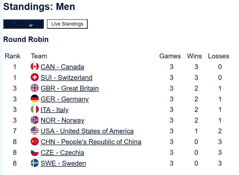Click the Czechia flag icon
239x175 pixels.
tap(35, 152)
